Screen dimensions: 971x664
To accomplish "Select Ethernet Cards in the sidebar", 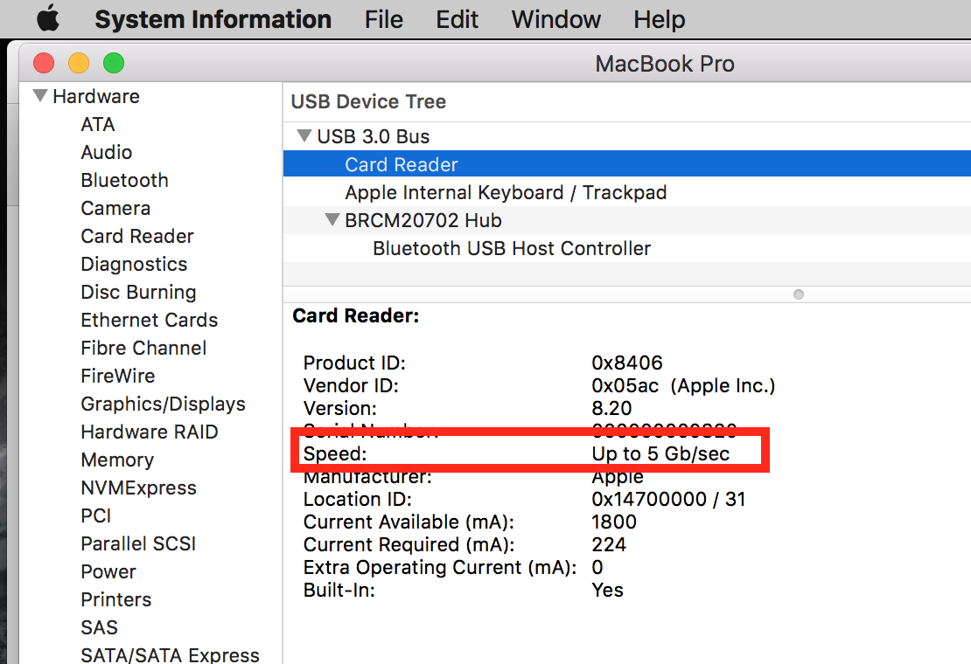I will click(x=150, y=320).
